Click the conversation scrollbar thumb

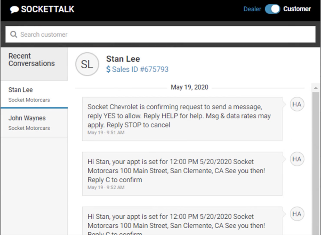coord(316,163)
